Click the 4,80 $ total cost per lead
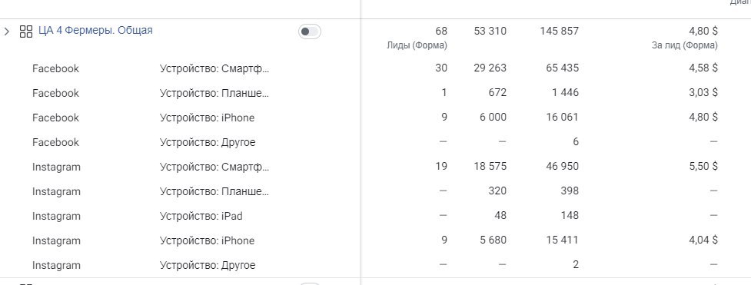 click(703, 31)
